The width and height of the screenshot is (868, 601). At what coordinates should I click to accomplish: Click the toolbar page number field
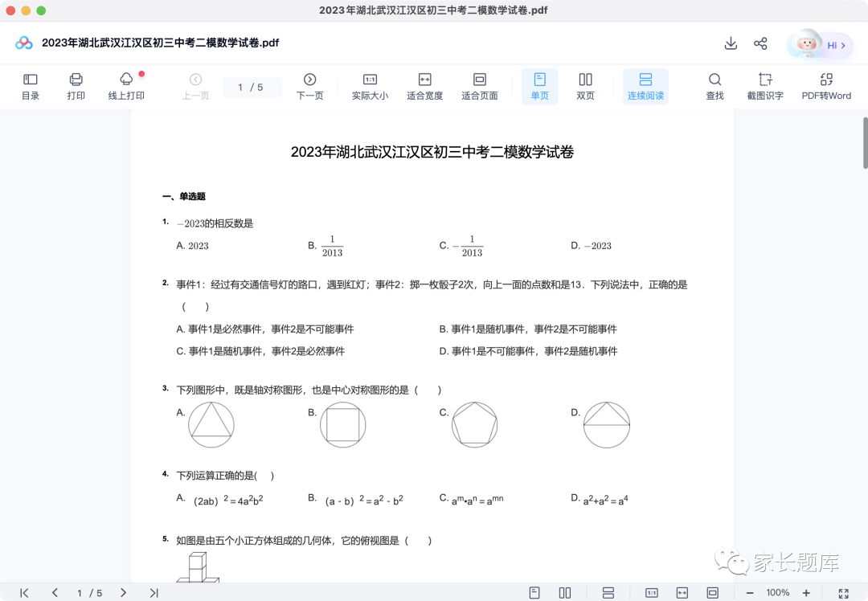pyautogui.click(x=252, y=87)
